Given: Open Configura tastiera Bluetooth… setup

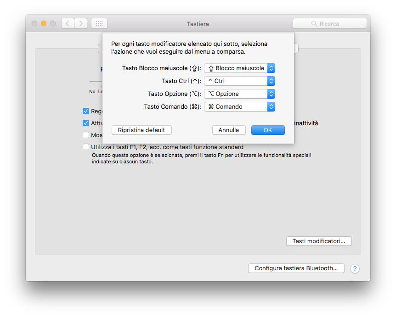Looking at the screenshot, I should (x=296, y=268).
